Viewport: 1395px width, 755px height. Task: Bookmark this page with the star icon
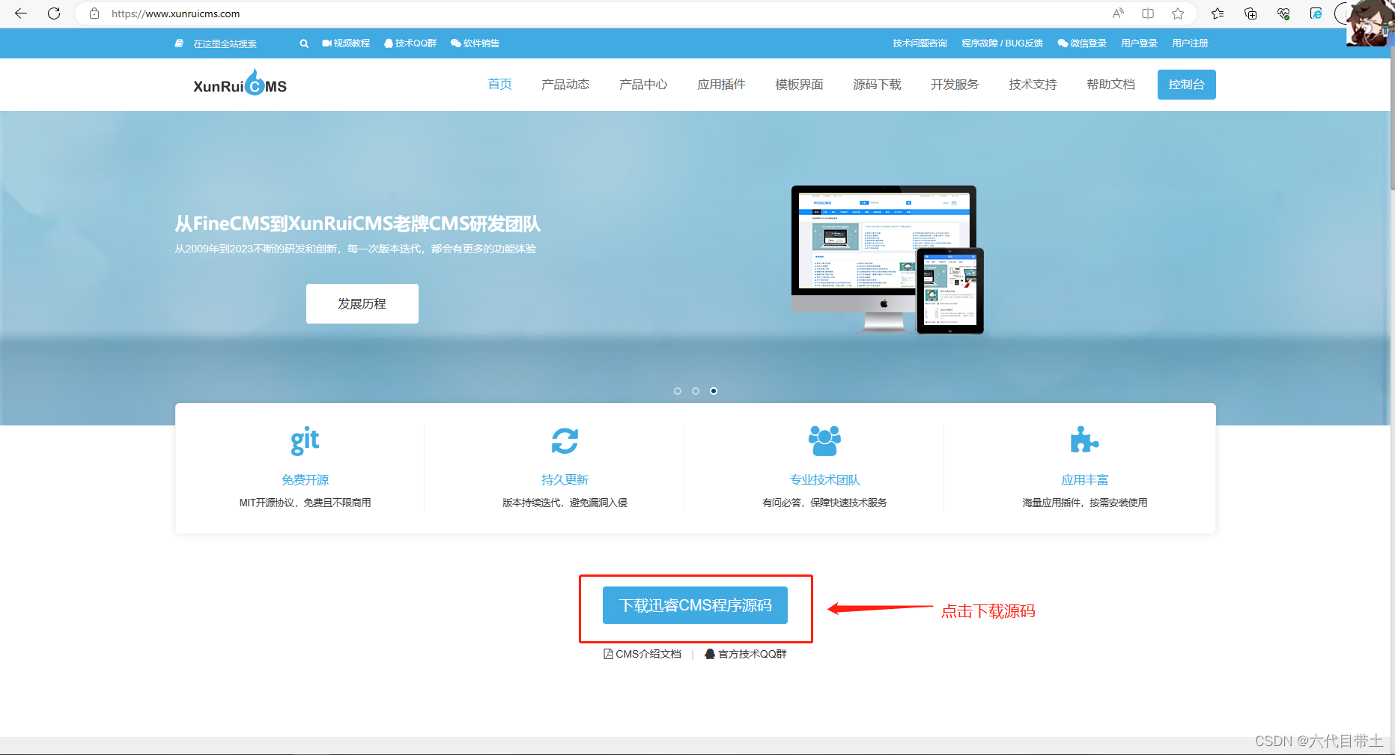click(1178, 13)
